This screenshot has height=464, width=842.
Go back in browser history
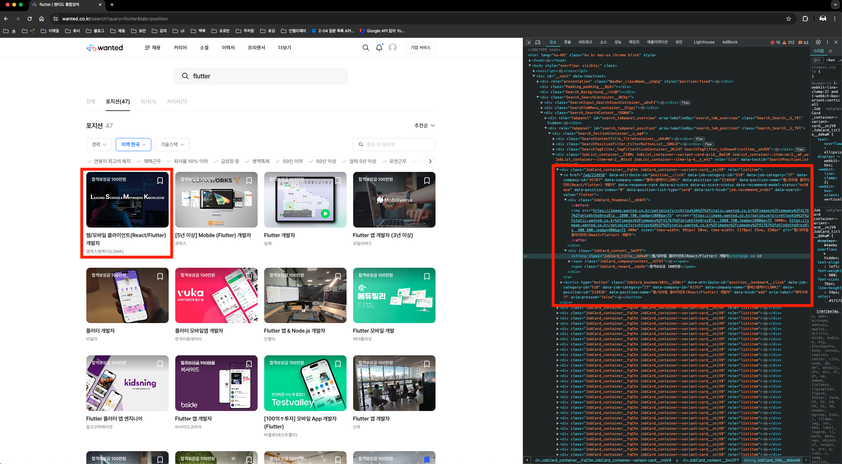click(6, 19)
